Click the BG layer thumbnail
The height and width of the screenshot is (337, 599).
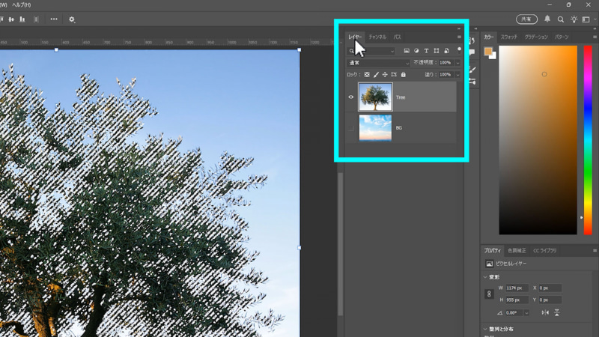click(375, 128)
